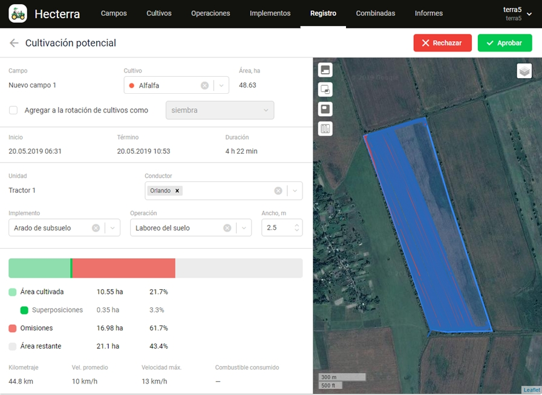Switch to the Campos tab
This screenshot has width=542, height=395.
point(114,13)
